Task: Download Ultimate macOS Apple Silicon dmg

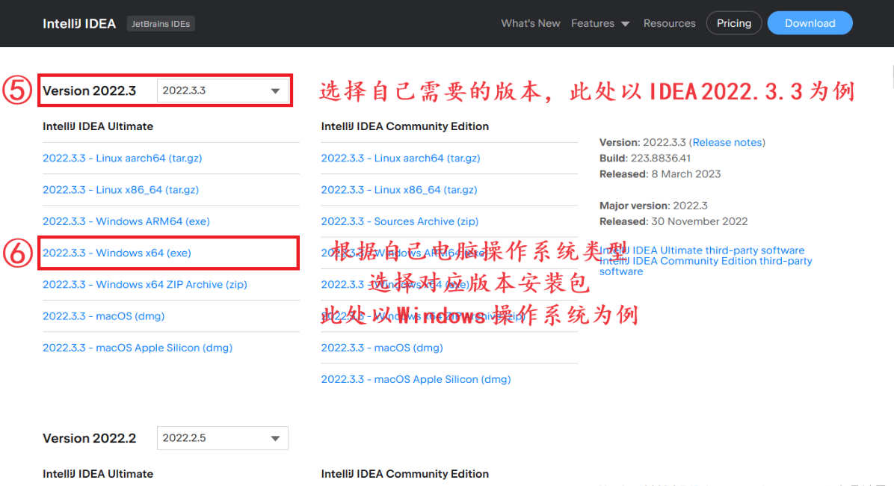Action: [x=137, y=348]
